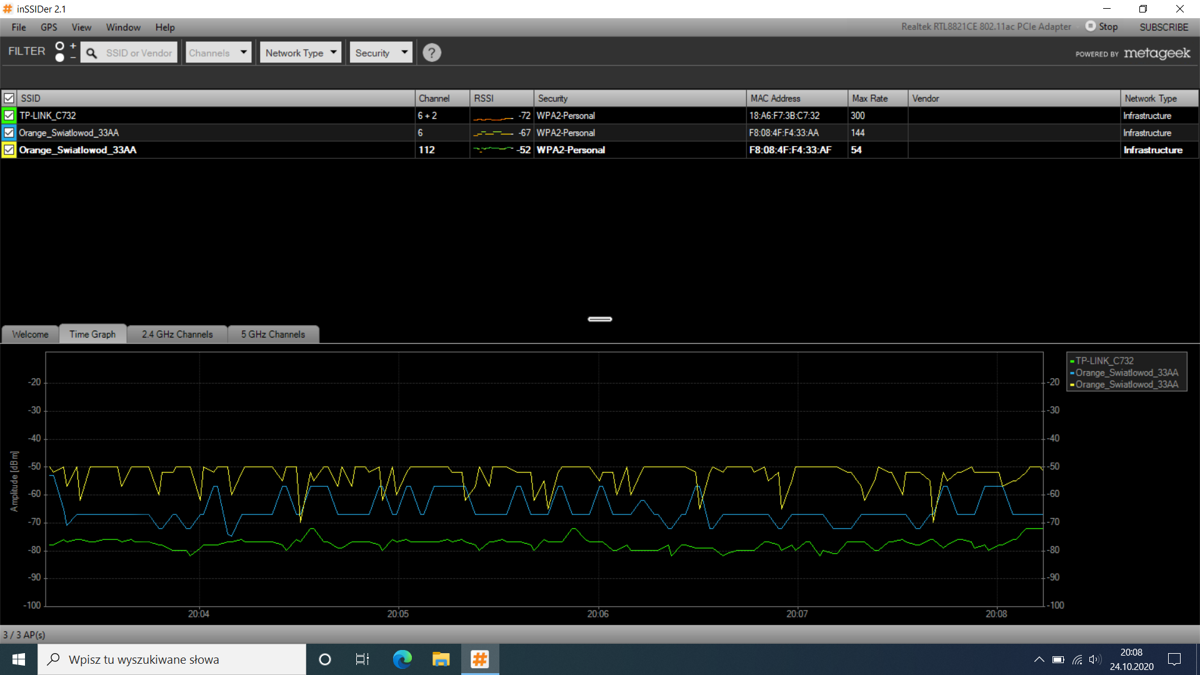
Task: Click the SUBSCRIBE link
Action: click(1164, 27)
